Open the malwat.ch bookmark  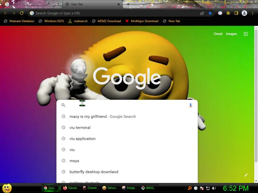(78, 21)
